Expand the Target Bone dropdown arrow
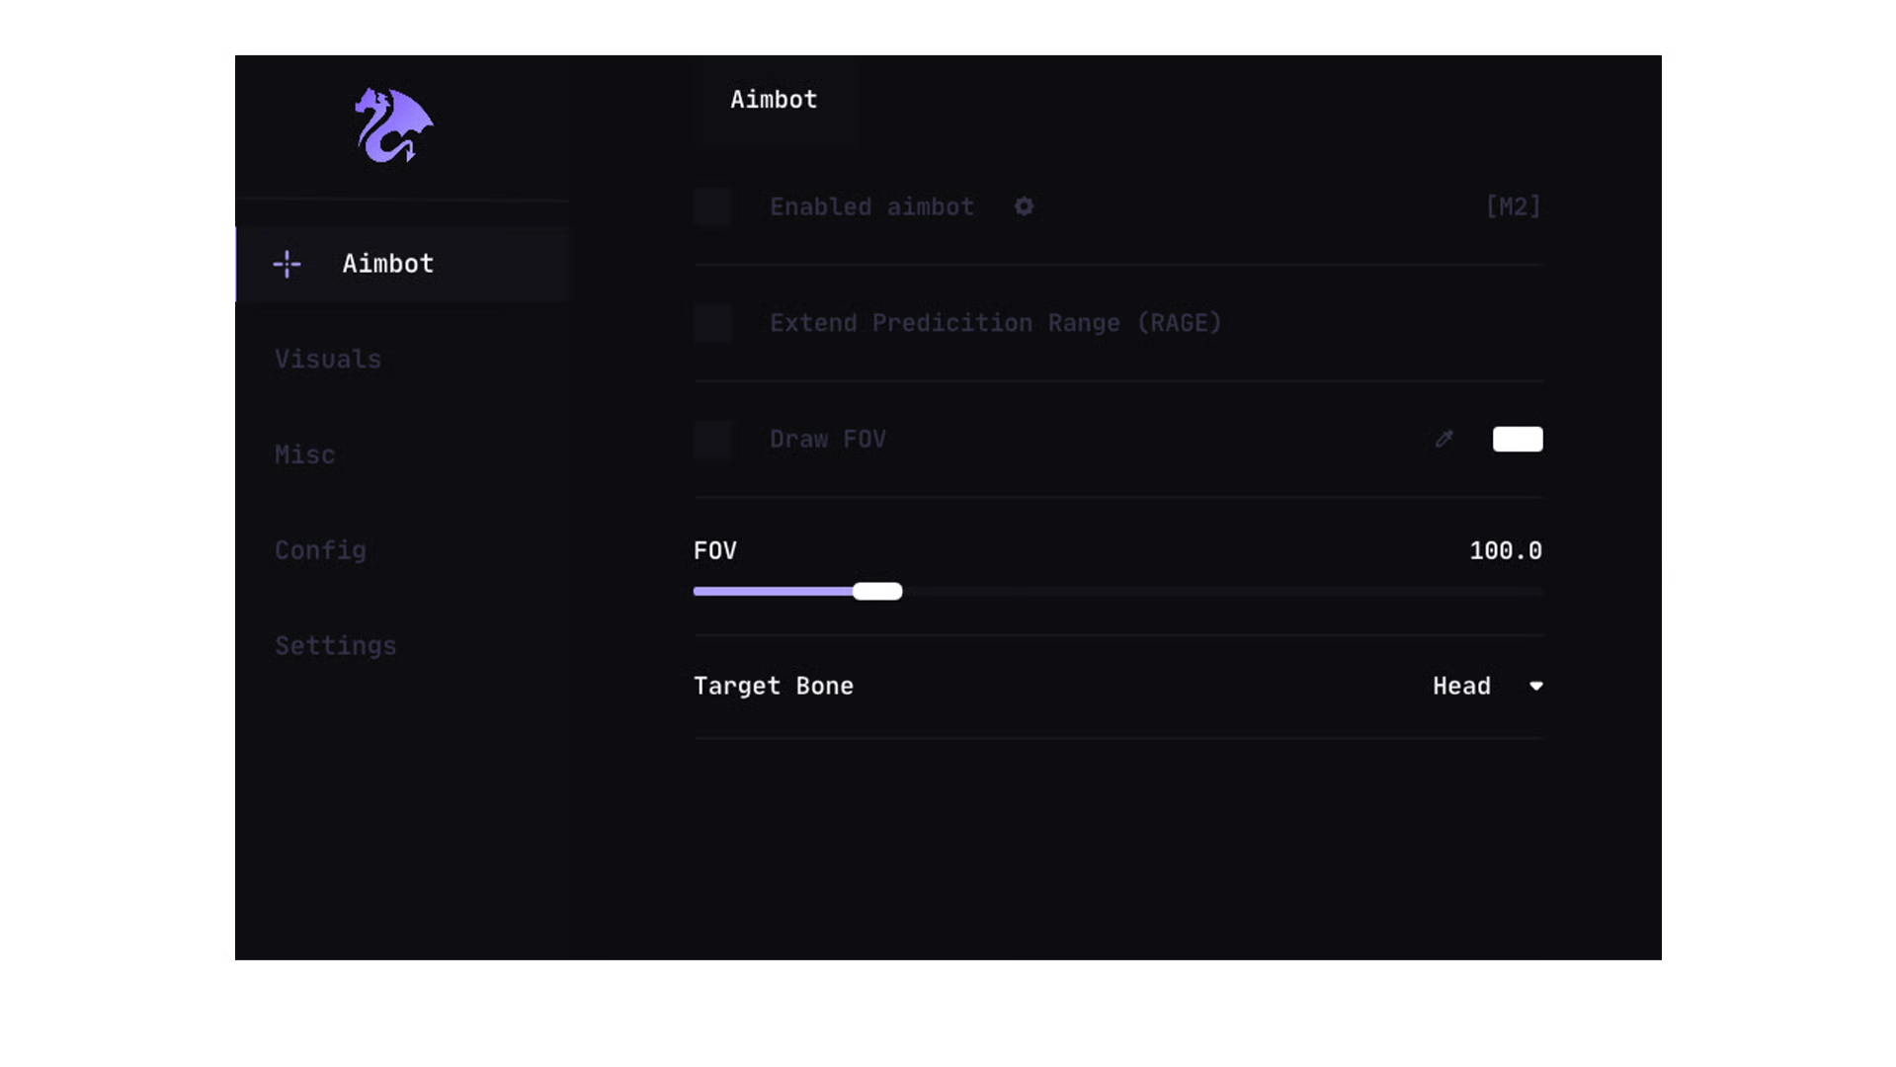The height and width of the screenshot is (1067, 1896). click(1535, 686)
